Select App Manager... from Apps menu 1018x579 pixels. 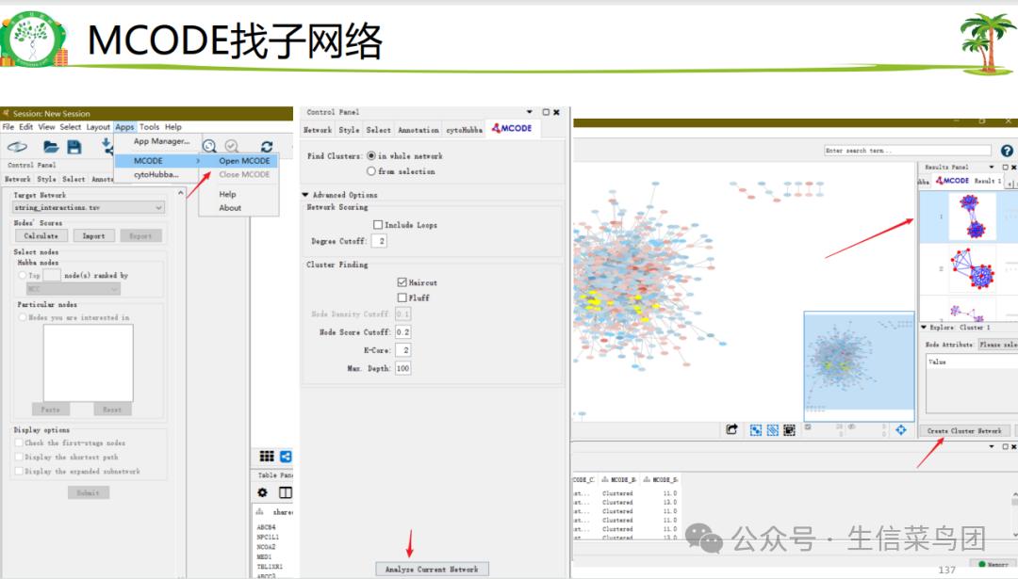[162, 141]
